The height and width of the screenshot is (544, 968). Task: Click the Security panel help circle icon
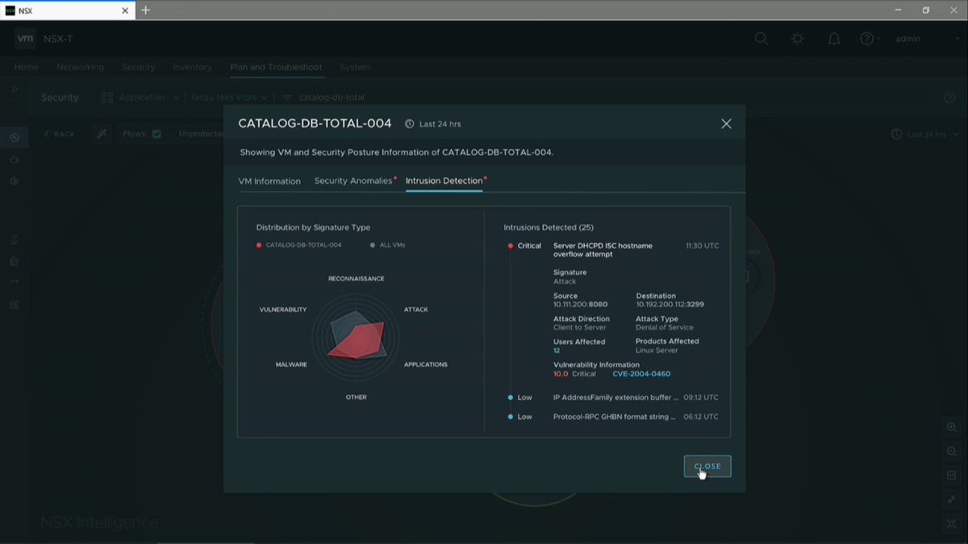point(949,98)
